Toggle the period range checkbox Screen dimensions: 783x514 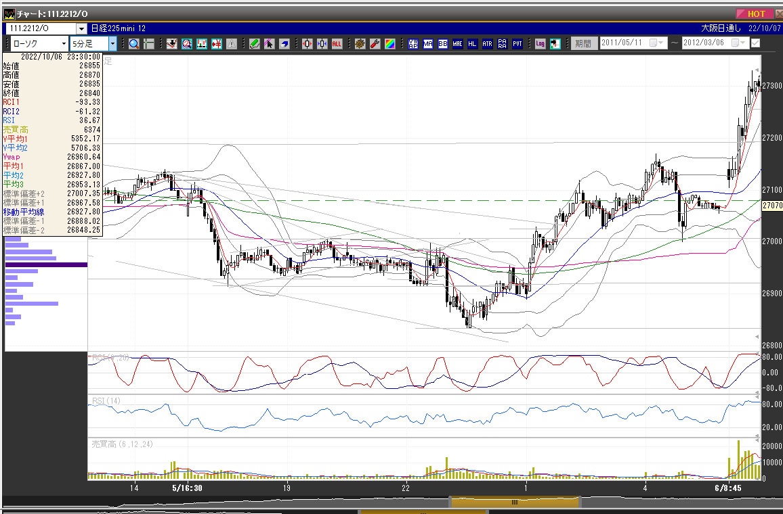pyautogui.click(x=755, y=43)
